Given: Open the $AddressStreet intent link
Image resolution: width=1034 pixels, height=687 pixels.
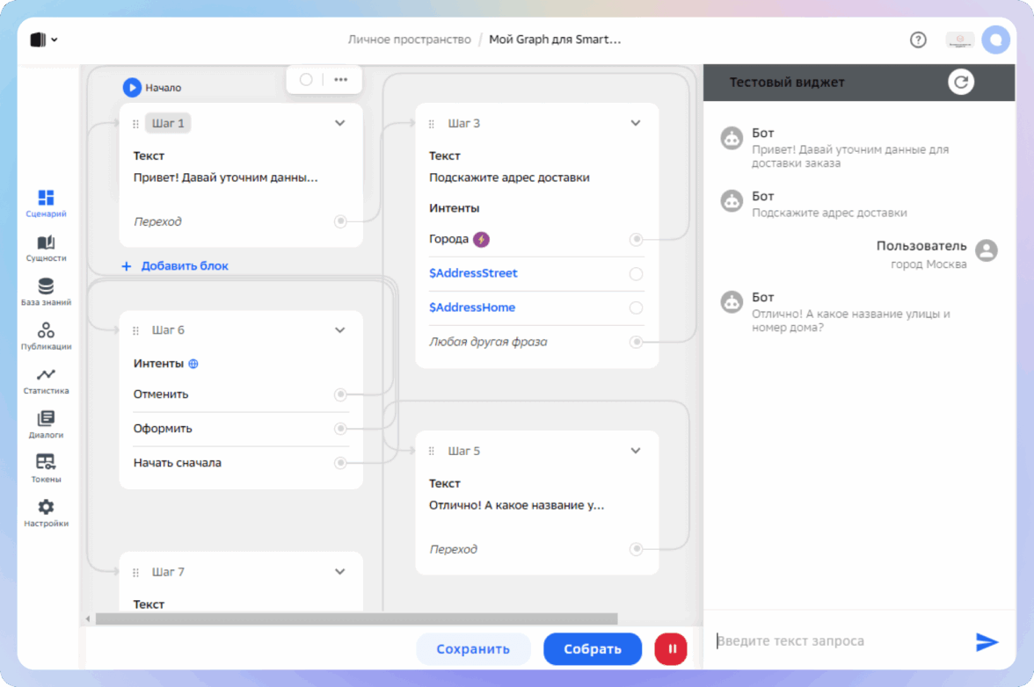Looking at the screenshot, I should coord(473,273).
